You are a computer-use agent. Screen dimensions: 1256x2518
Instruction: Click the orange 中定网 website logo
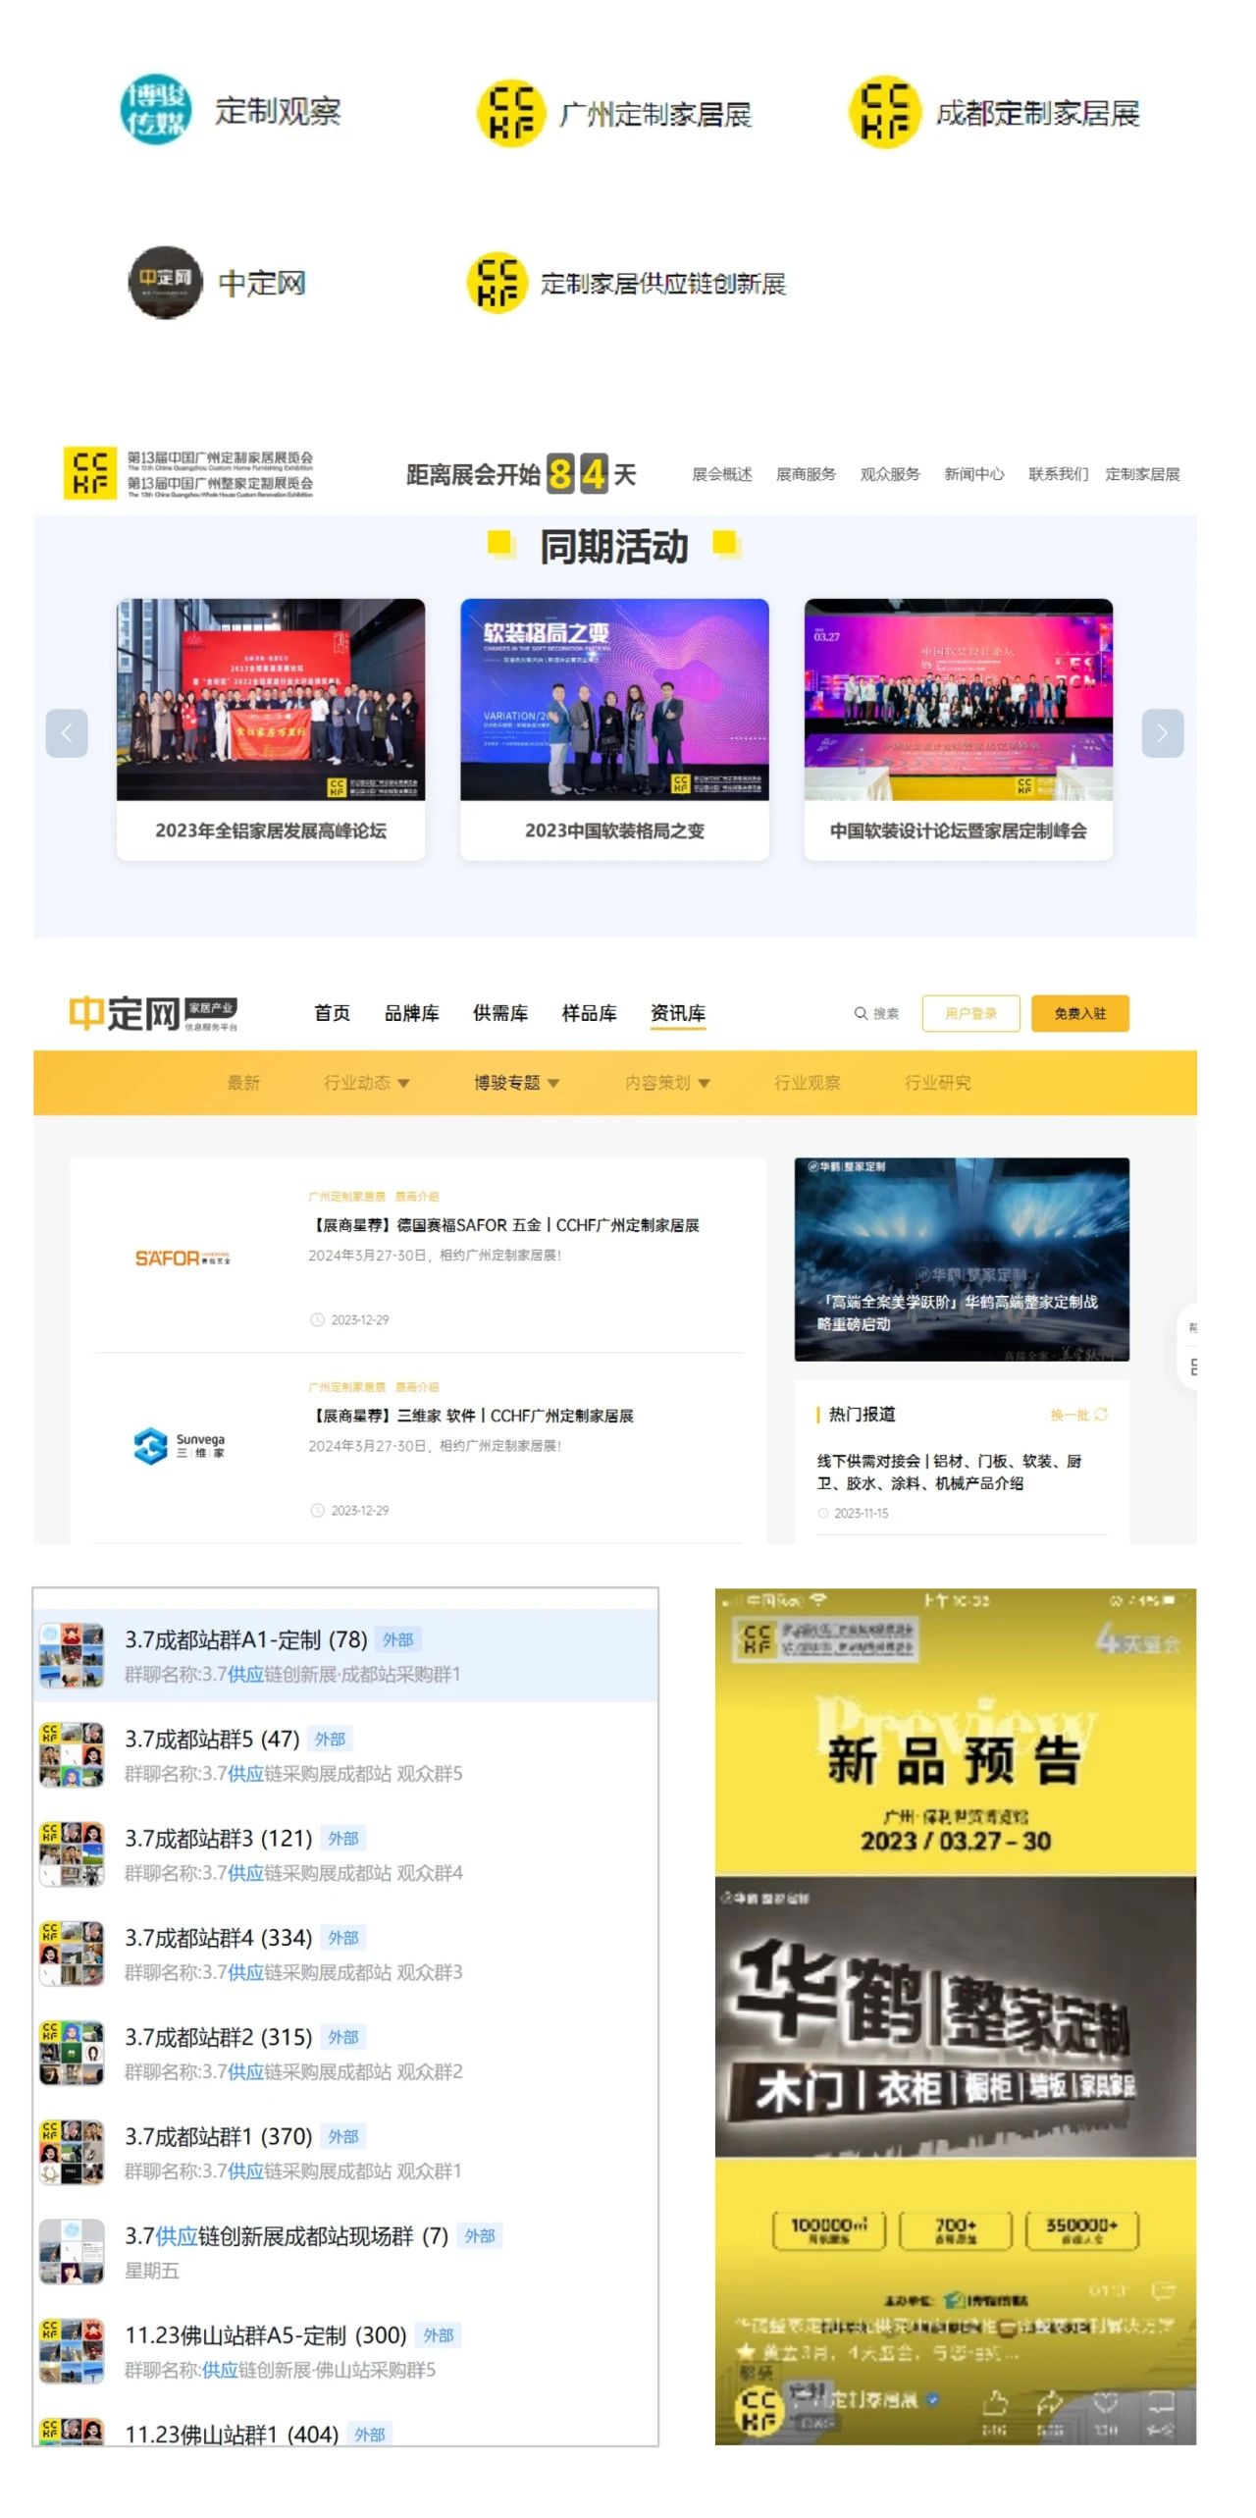[x=153, y=1013]
